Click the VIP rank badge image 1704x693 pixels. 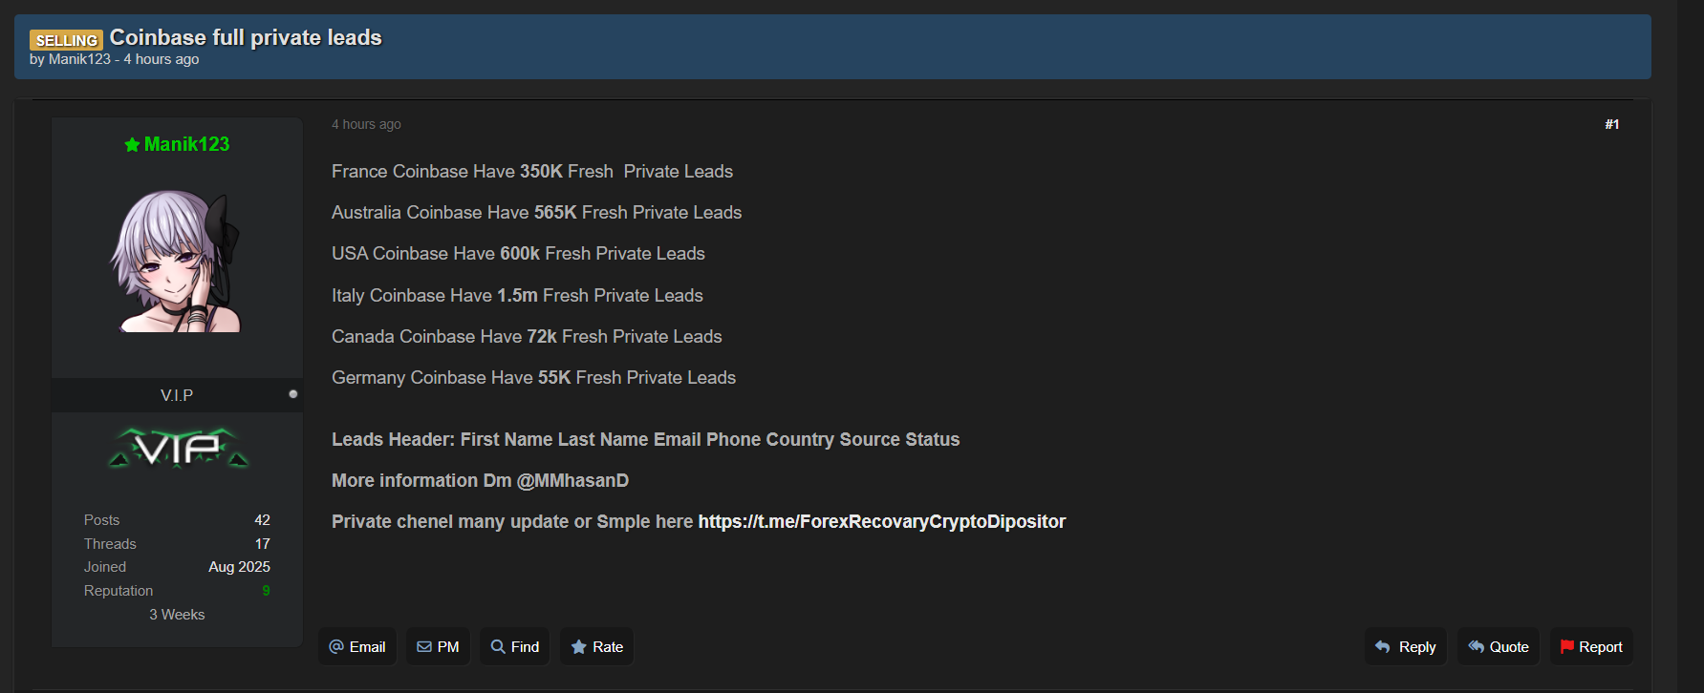click(x=178, y=448)
